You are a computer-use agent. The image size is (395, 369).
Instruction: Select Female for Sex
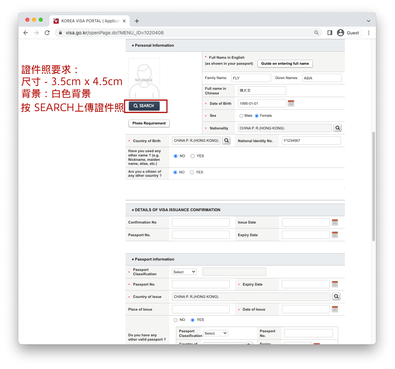coord(257,116)
